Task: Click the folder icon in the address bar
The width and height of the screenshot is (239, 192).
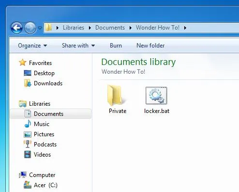Action: [48, 28]
